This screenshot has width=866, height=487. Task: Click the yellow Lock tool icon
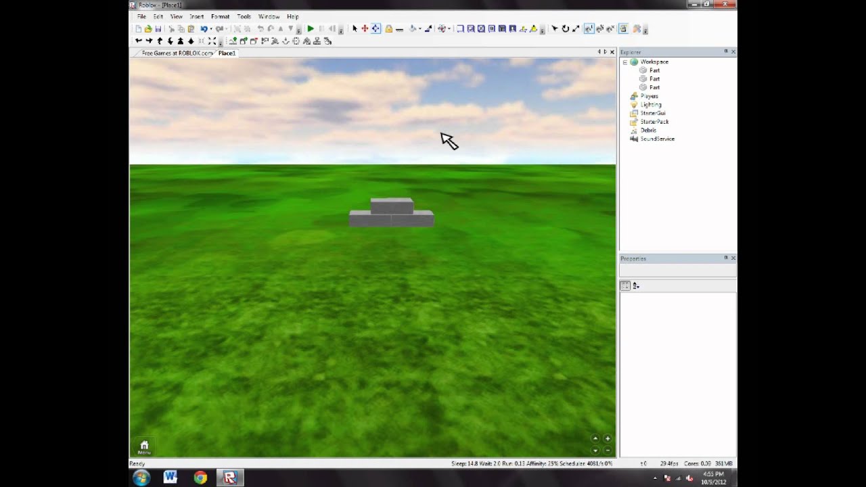click(388, 29)
